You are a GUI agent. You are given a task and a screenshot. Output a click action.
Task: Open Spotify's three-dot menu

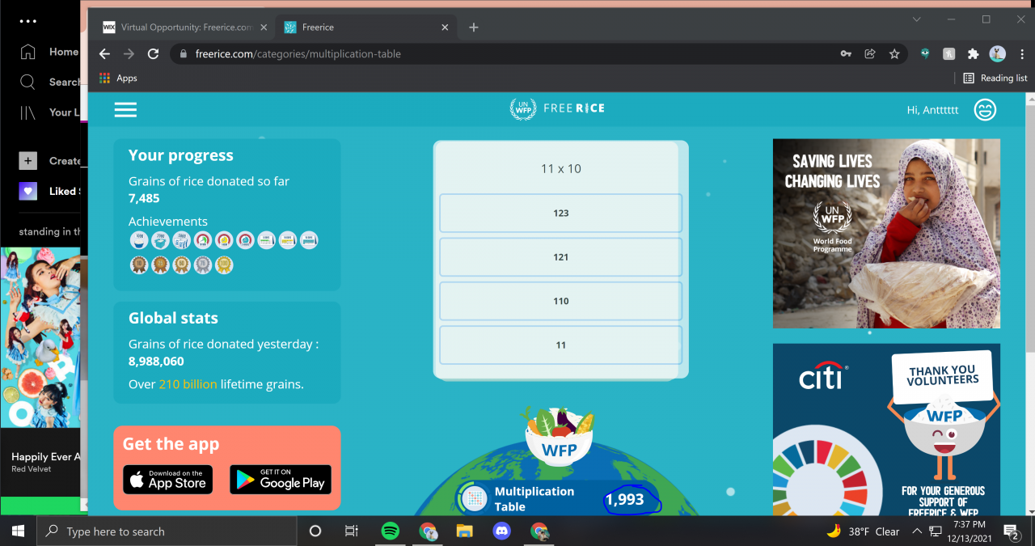click(x=28, y=21)
